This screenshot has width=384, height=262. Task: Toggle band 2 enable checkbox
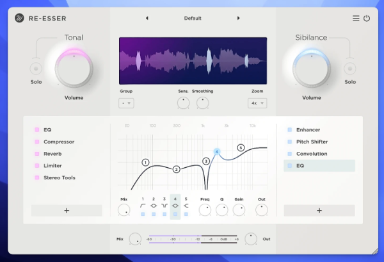point(154,214)
